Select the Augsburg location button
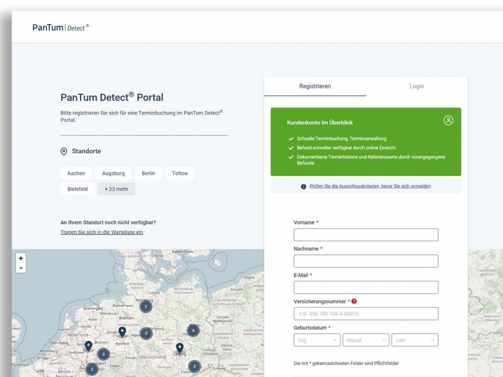This screenshot has width=503, height=377. 113,173
